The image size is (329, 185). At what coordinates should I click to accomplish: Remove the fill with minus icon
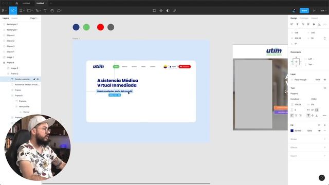pos(324,131)
